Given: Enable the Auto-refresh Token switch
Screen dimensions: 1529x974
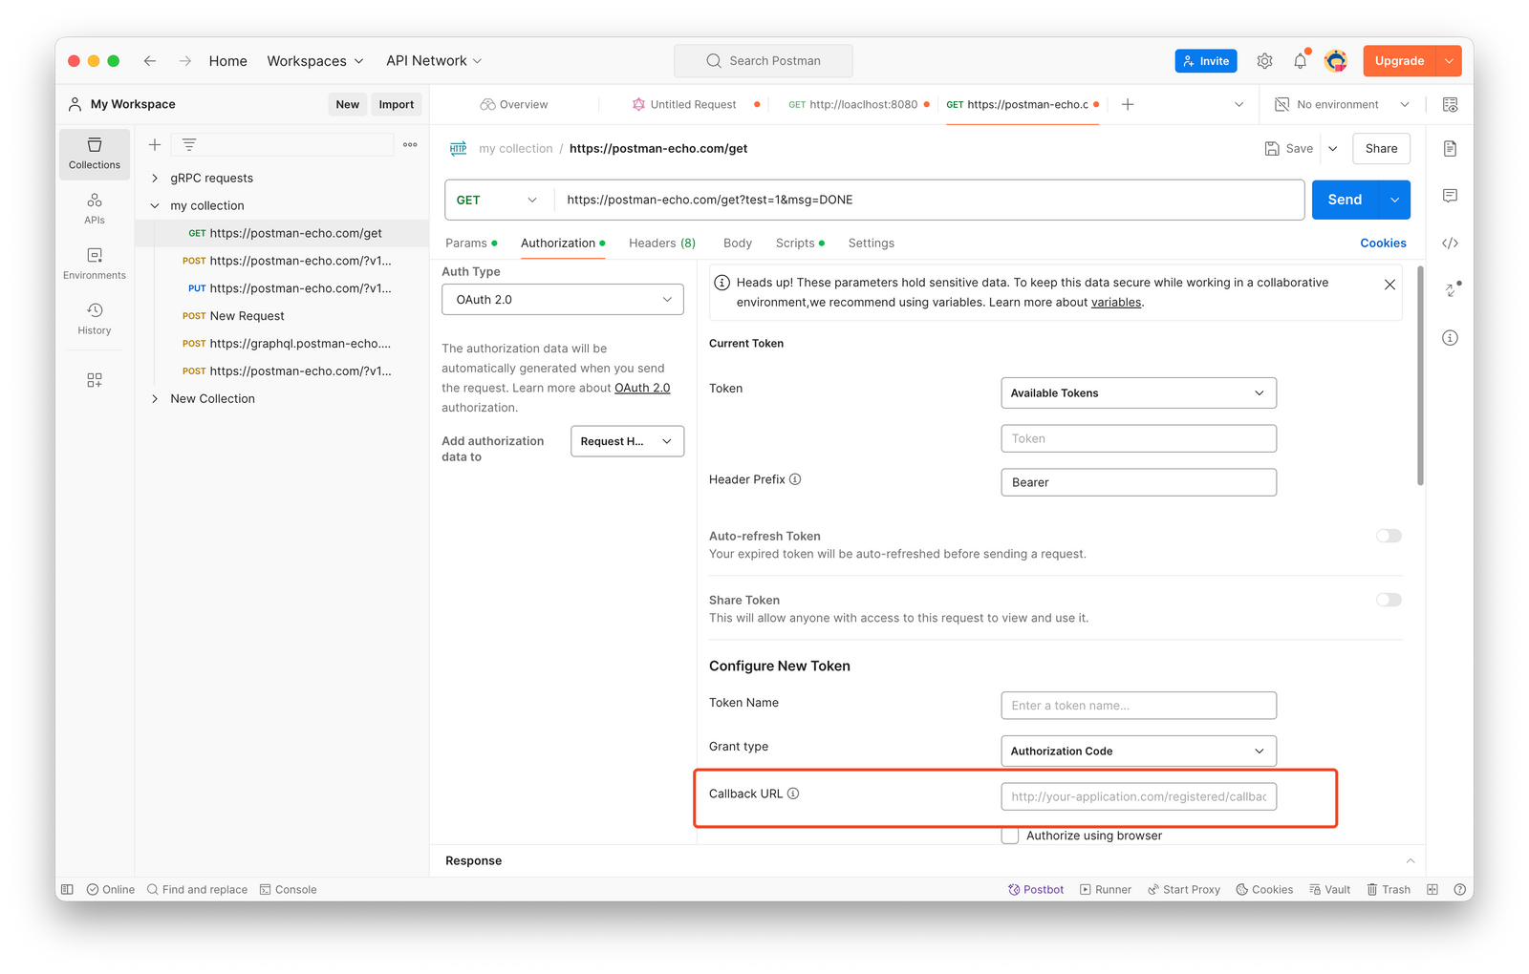Looking at the screenshot, I should point(1389,536).
